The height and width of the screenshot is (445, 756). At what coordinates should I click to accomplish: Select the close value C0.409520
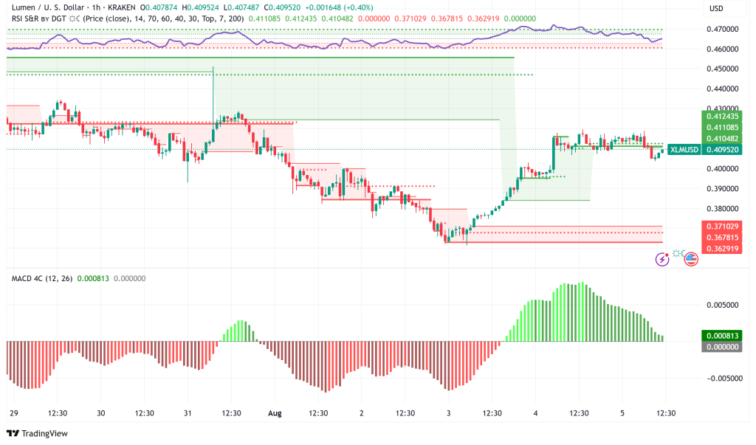[282, 7]
